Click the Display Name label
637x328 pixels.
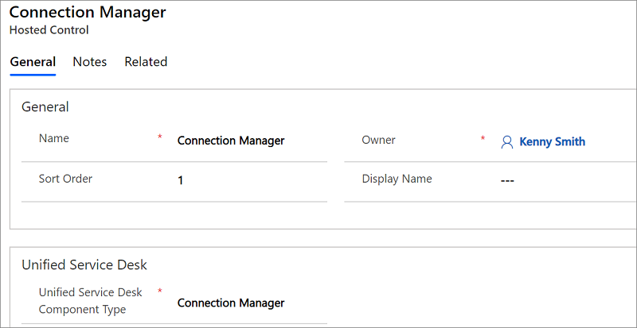coord(397,179)
